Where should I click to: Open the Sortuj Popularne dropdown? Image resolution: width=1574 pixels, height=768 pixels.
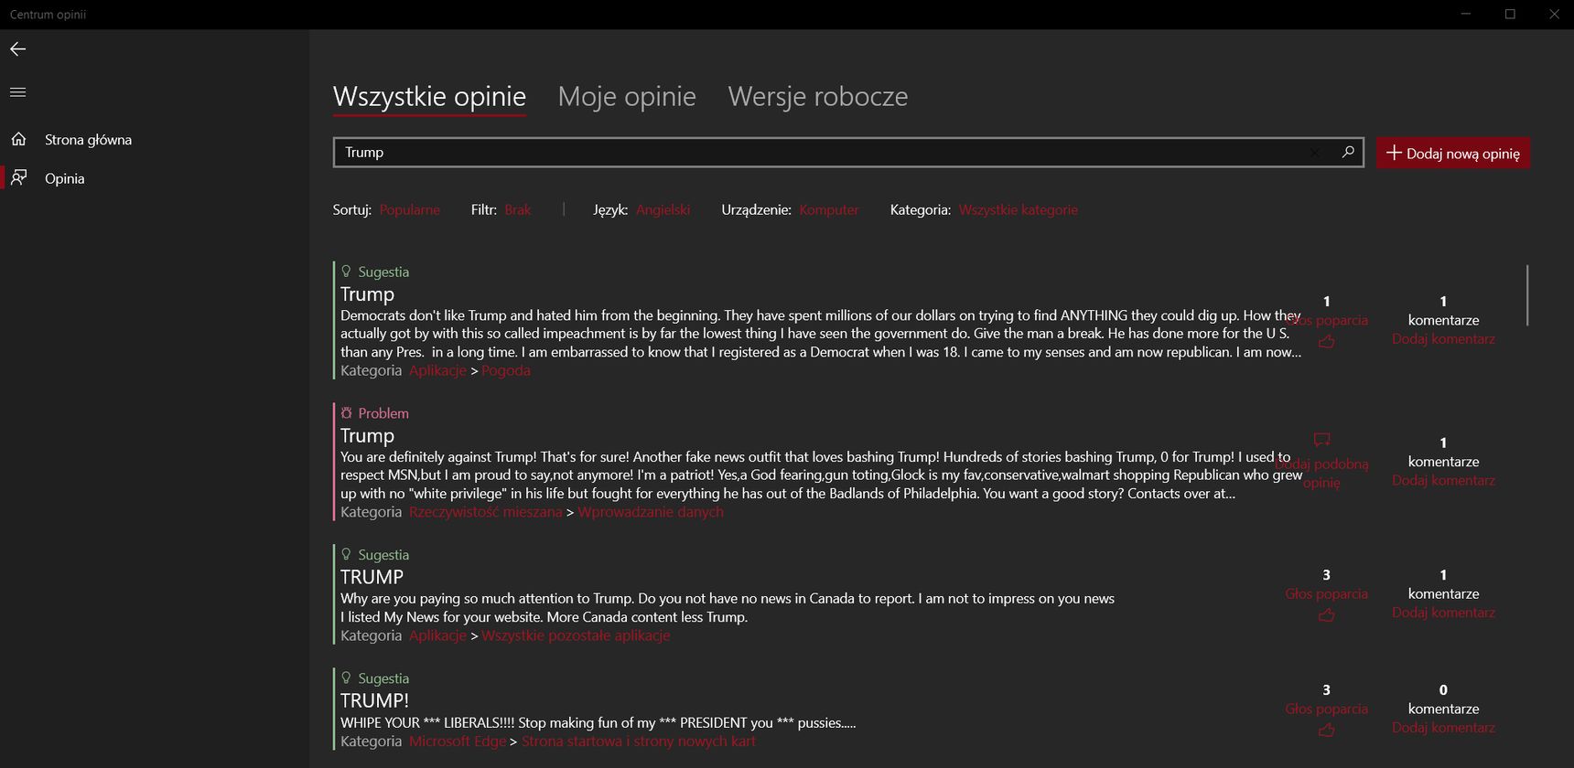[x=409, y=209]
